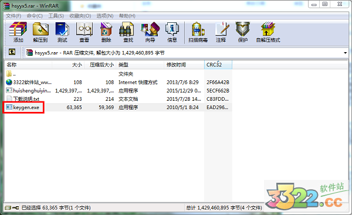The height and width of the screenshot is (215, 352).
Task: Click the 查看 (View) toolbar icon
Action: tap(84, 29)
